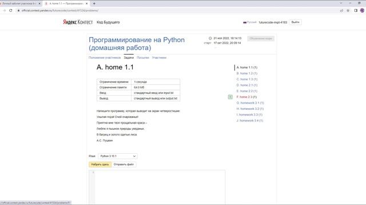The height and width of the screenshot is (205, 366).
Task: Open problem A. home 1.1 in sidebar
Action: 246,67
